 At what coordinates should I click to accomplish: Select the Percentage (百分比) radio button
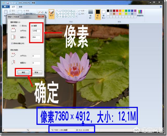(x=21, y=26)
